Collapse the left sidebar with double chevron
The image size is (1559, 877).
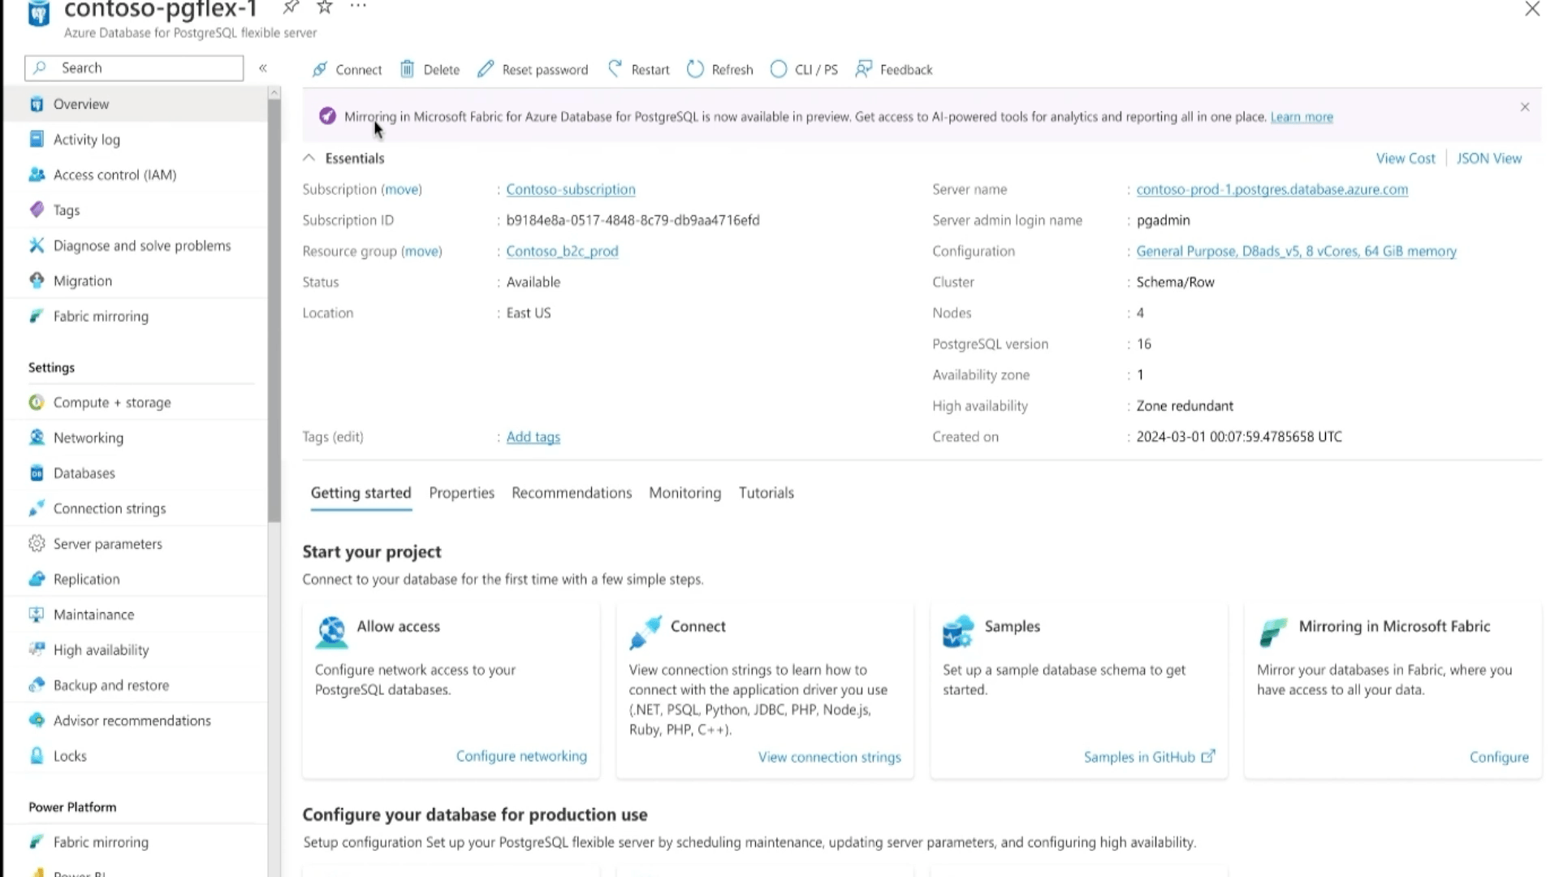click(263, 68)
